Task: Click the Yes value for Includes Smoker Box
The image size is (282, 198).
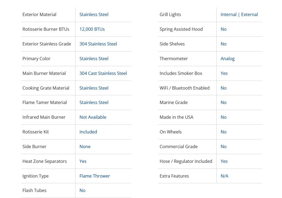Action: (x=224, y=73)
